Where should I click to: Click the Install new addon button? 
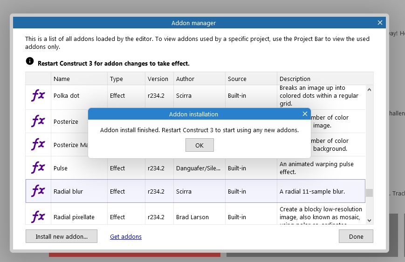pos(62,236)
